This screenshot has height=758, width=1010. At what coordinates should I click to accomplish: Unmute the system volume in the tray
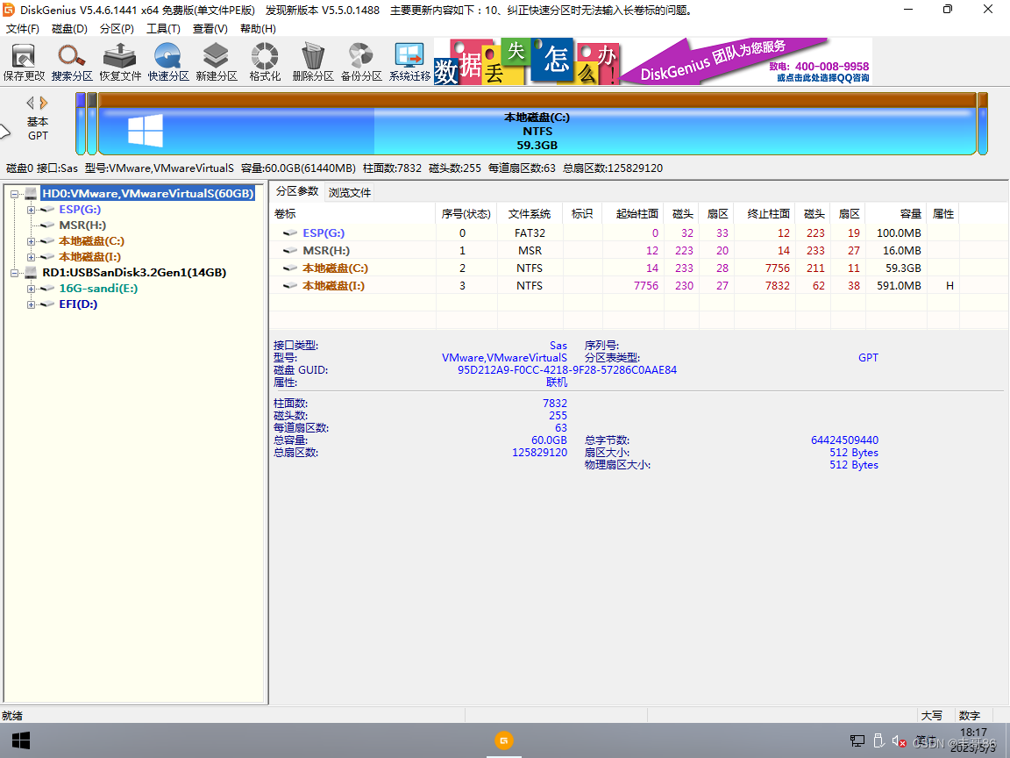[x=898, y=740]
